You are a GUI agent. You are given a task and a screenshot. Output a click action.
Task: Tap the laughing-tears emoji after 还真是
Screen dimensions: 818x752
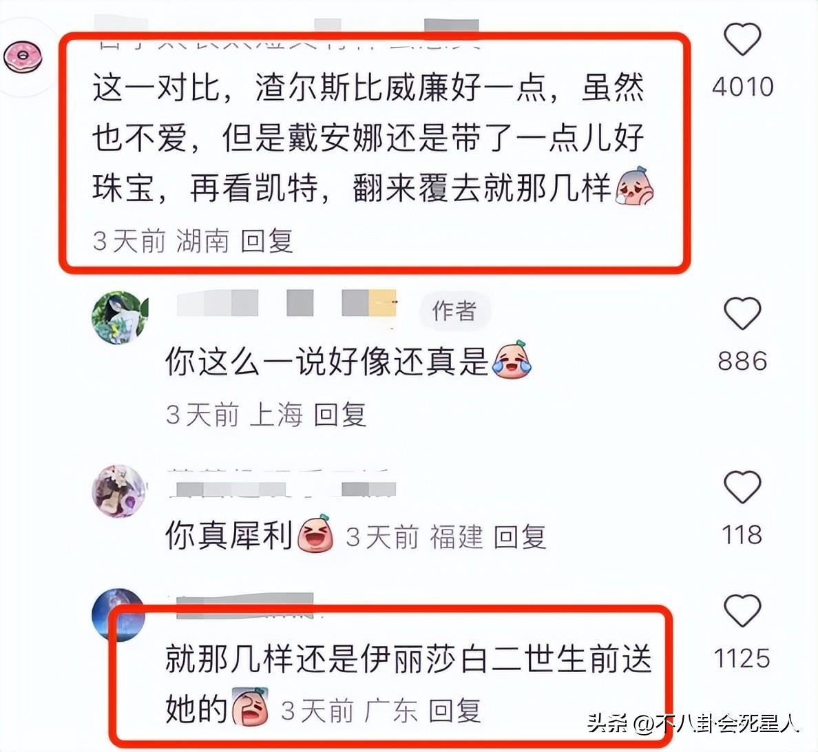pyautogui.click(x=512, y=360)
